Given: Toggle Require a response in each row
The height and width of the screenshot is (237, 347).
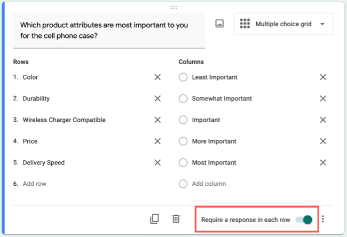Looking at the screenshot, I should [304, 219].
